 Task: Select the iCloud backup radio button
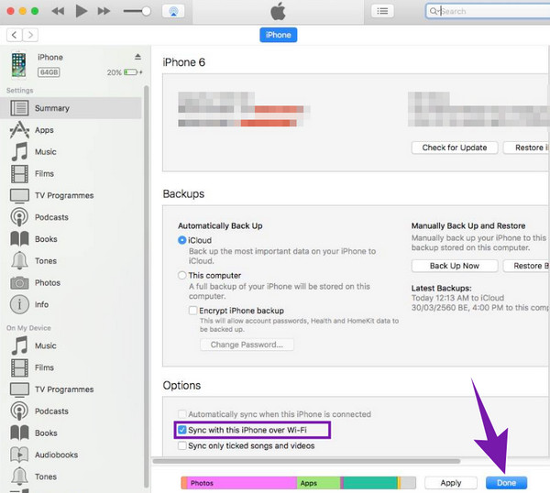(x=182, y=240)
